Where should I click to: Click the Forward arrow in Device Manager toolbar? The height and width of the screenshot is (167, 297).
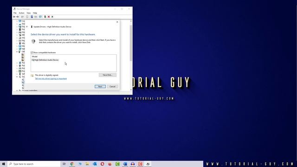18,17
